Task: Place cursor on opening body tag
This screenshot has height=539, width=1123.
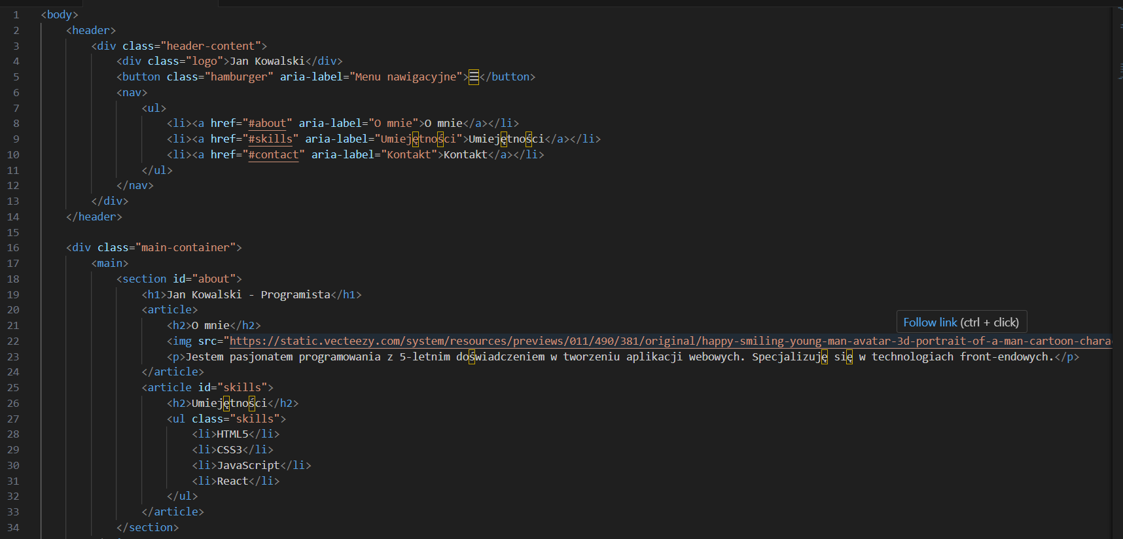Action: coord(60,15)
